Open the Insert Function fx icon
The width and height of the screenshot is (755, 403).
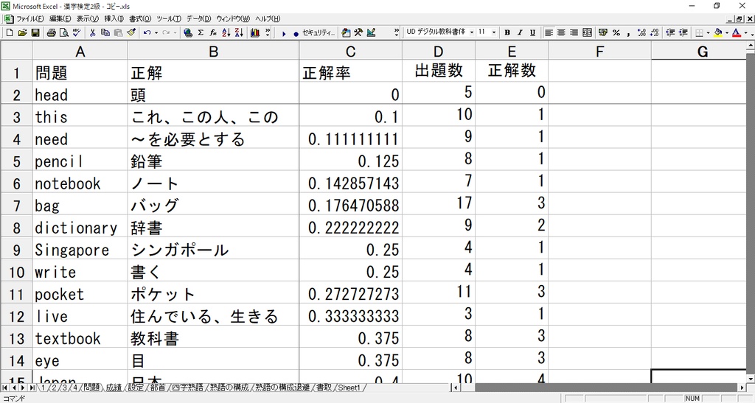coord(213,32)
